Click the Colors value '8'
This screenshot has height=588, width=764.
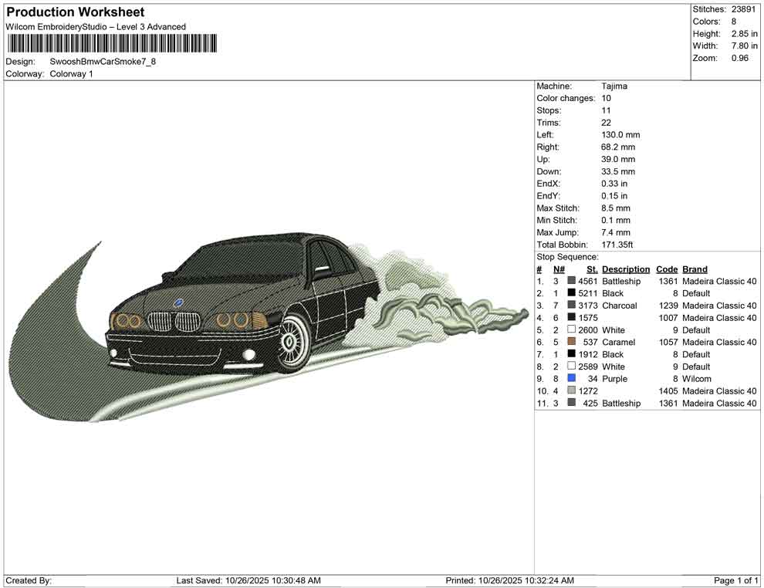click(x=734, y=22)
